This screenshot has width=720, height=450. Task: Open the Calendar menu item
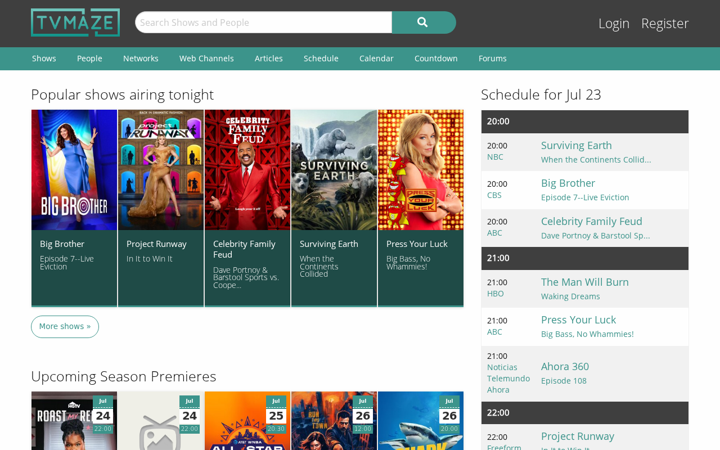pos(376,58)
